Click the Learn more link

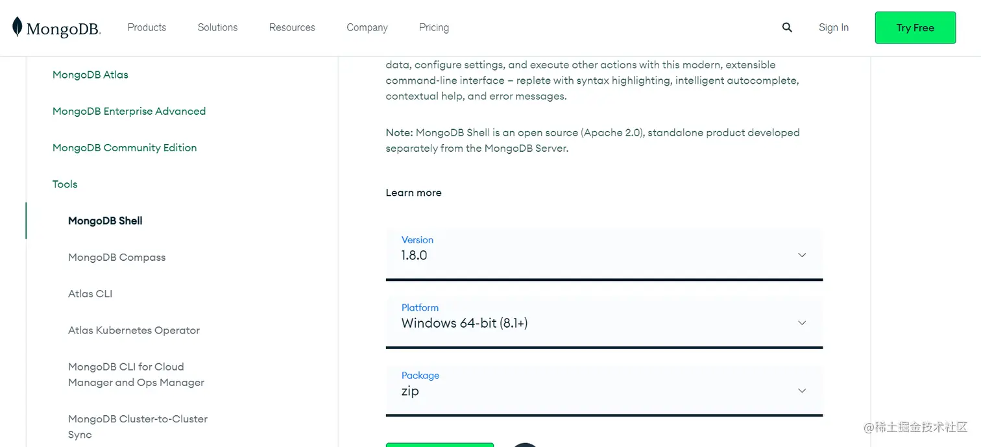click(x=413, y=193)
